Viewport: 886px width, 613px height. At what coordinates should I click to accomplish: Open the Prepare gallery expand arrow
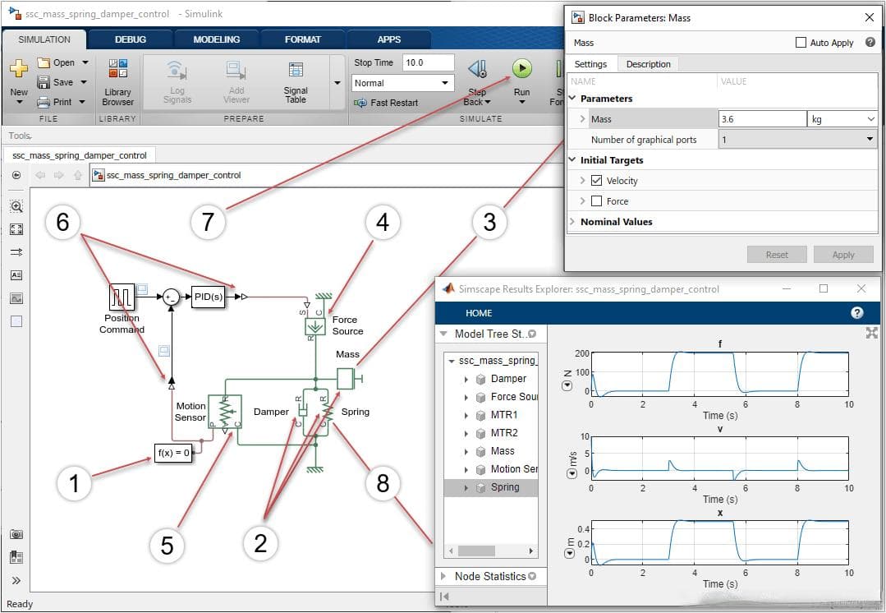tap(337, 83)
